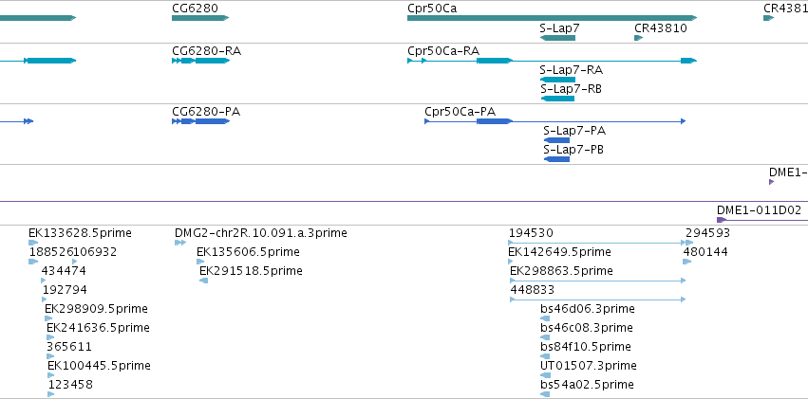Image resolution: width=808 pixels, height=399 pixels.
Task: Click the EK298863.5prime alignment line
Action: [x=598, y=281]
